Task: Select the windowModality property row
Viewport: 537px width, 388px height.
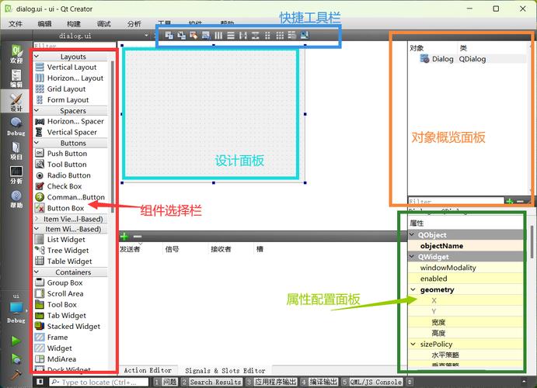Action: pyautogui.click(x=466, y=268)
